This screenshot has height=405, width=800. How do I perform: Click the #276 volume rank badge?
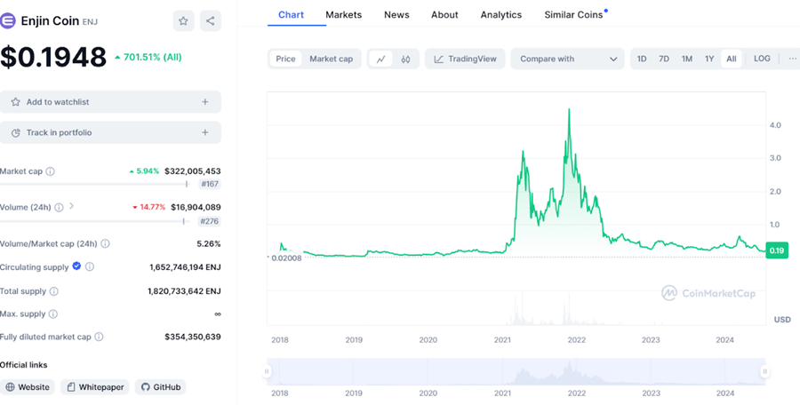pos(210,221)
